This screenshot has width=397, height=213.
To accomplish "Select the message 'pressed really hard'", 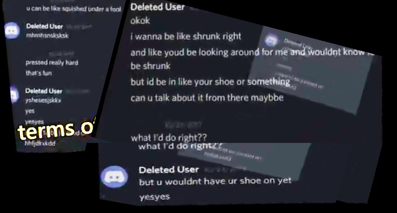I will pyautogui.click(x=52, y=63).
